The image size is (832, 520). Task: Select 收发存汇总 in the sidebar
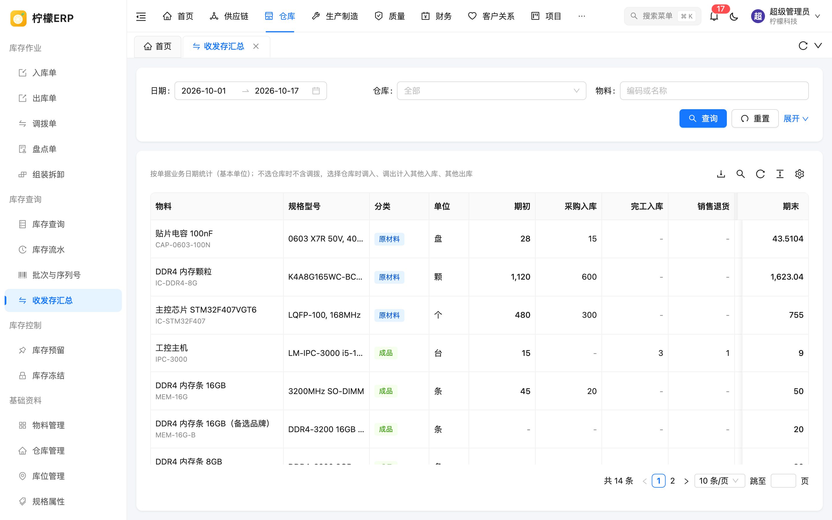(63, 300)
